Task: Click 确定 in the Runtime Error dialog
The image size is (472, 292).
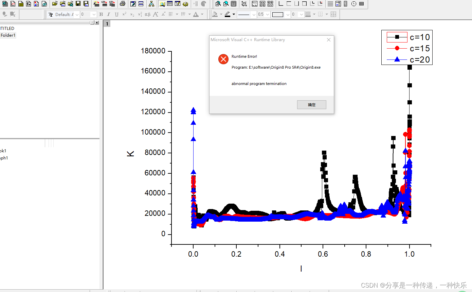Action: point(312,105)
